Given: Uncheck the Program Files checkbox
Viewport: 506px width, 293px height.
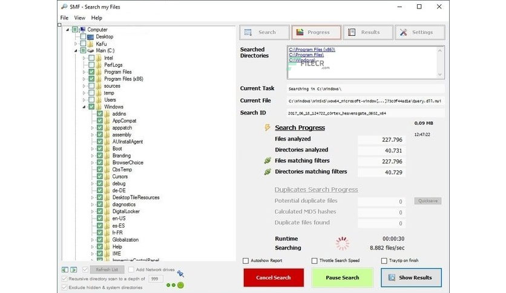Looking at the screenshot, I should 91,72.
